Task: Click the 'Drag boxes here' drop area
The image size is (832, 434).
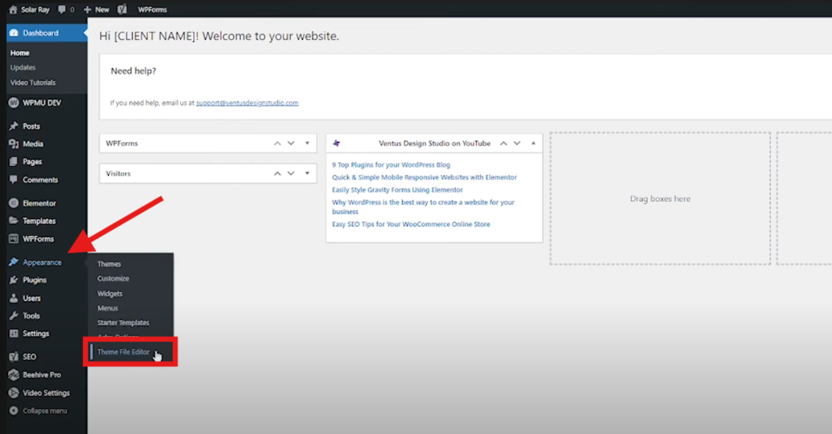Action: click(660, 199)
